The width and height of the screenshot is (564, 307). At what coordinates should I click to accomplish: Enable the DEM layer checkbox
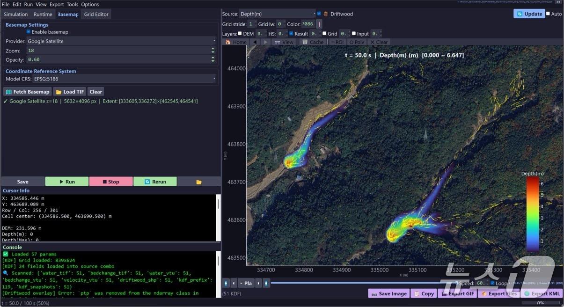click(x=240, y=34)
